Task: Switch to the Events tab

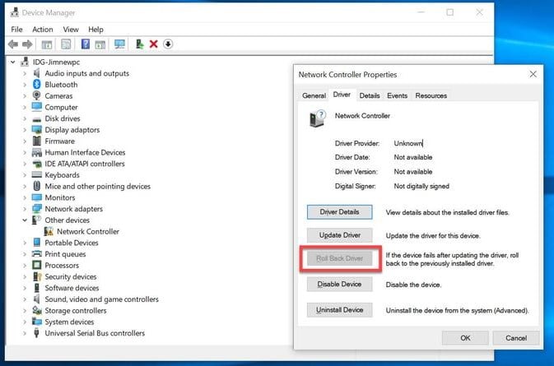Action: pyautogui.click(x=397, y=95)
